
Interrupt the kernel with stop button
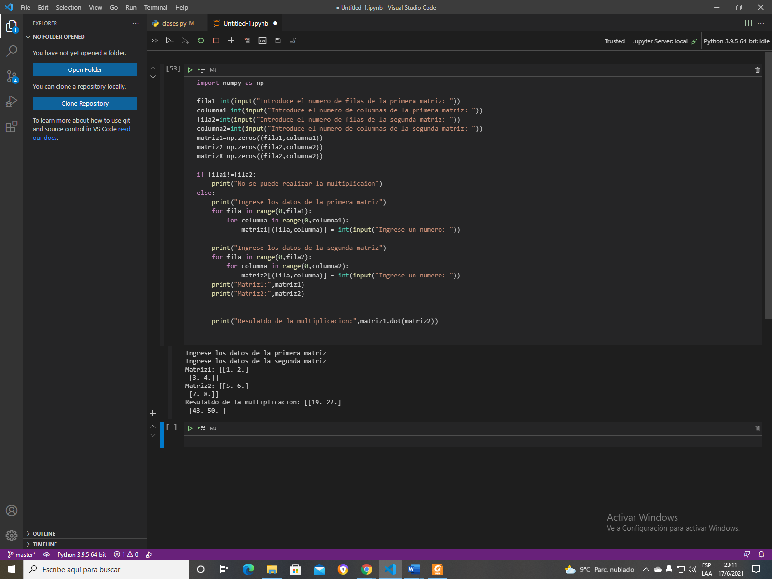click(216, 41)
